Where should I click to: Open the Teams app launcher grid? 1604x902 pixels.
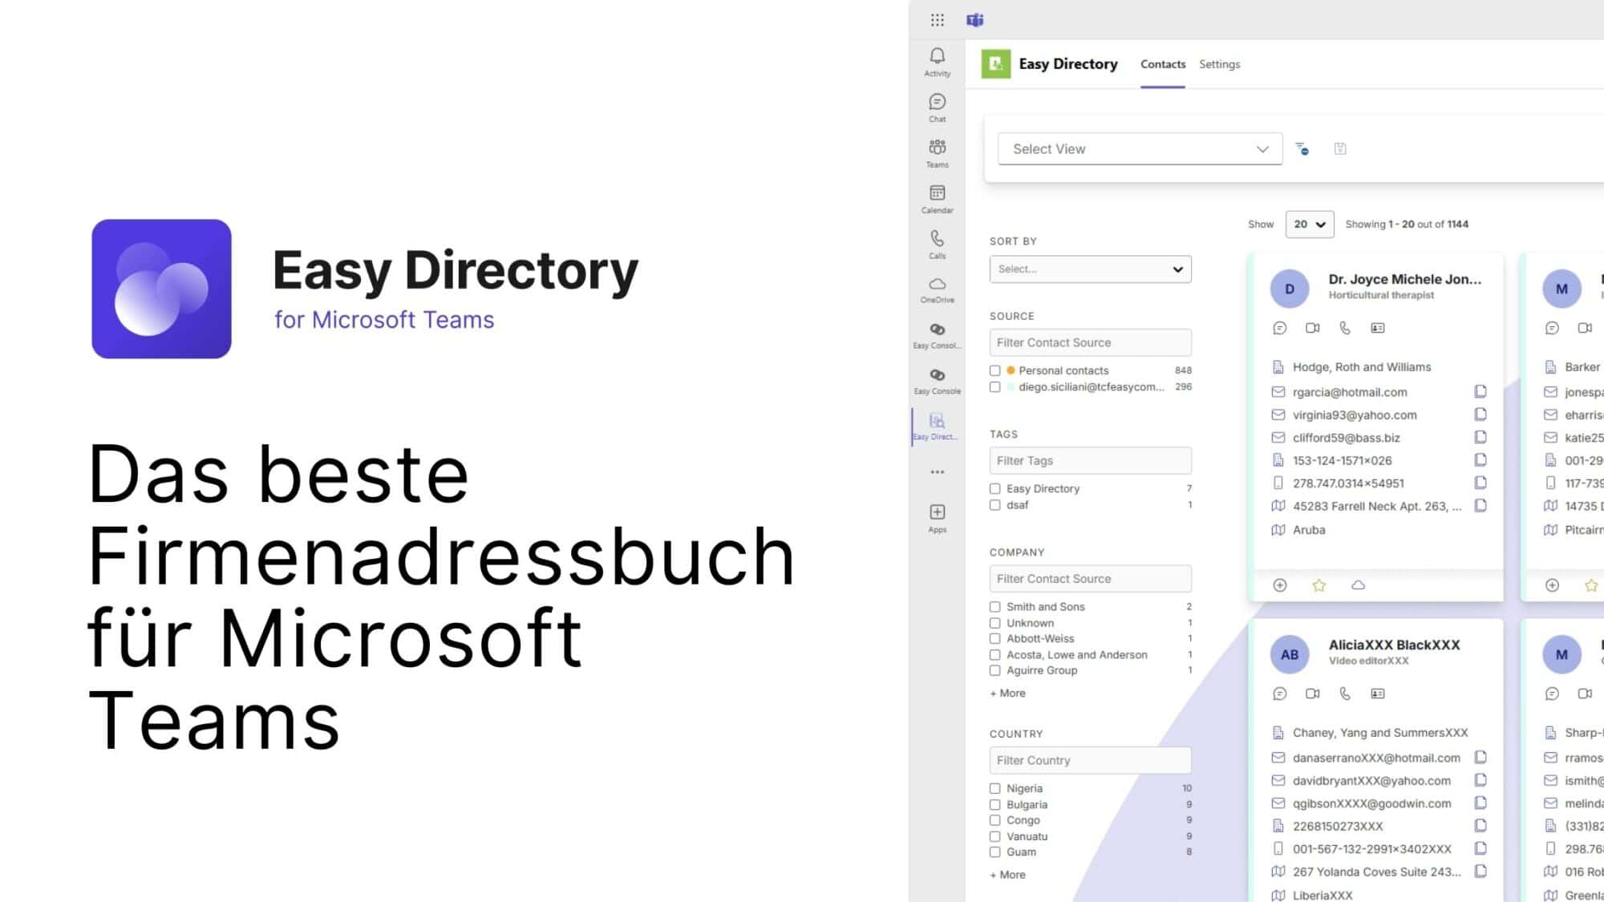[x=937, y=20]
